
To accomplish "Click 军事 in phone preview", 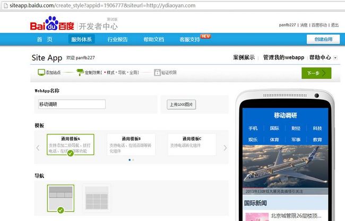I will (x=296, y=140).
